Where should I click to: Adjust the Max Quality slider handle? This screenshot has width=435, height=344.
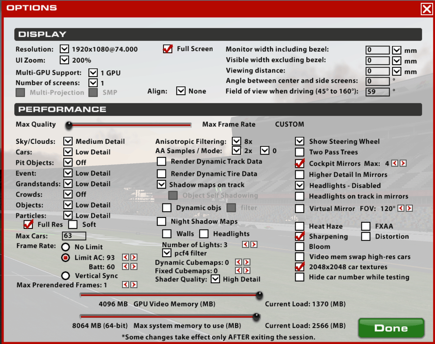69,125
